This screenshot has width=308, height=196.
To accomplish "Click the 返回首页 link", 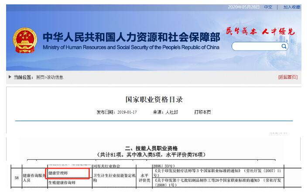I will [x=287, y=77].
